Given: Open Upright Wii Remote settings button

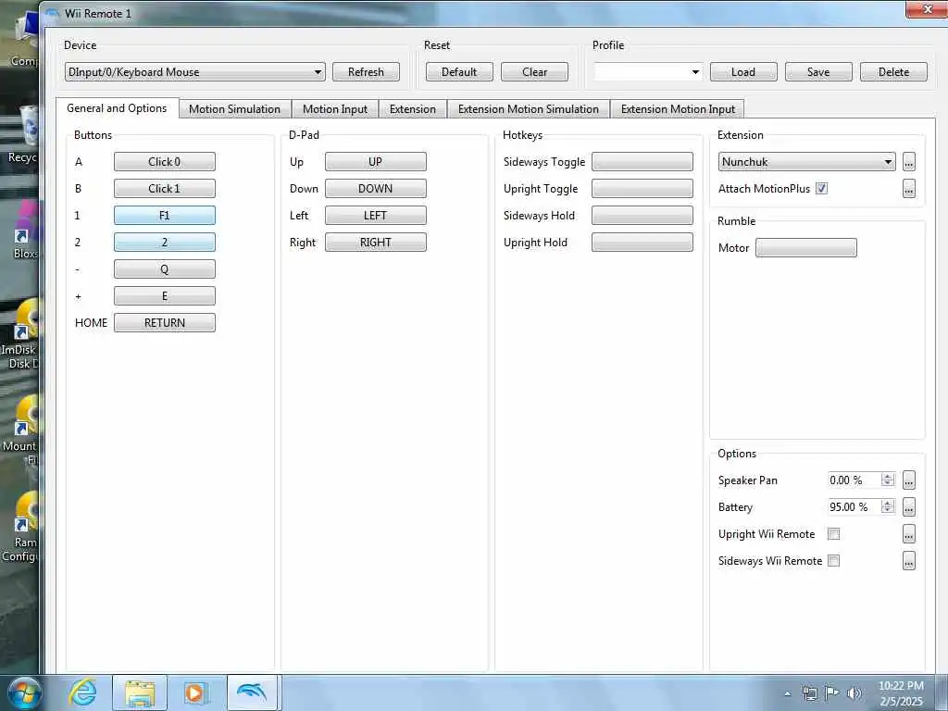Looking at the screenshot, I should click(x=909, y=534).
